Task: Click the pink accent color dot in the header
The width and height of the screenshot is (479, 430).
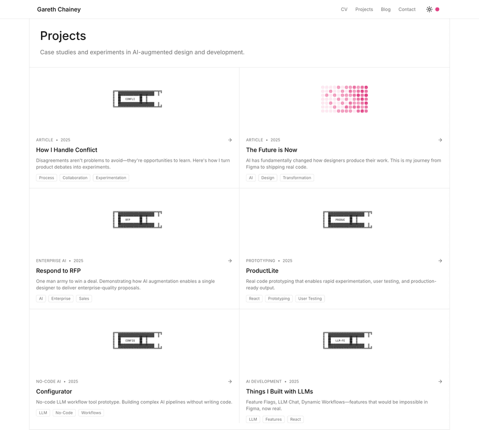Action: 437,9
